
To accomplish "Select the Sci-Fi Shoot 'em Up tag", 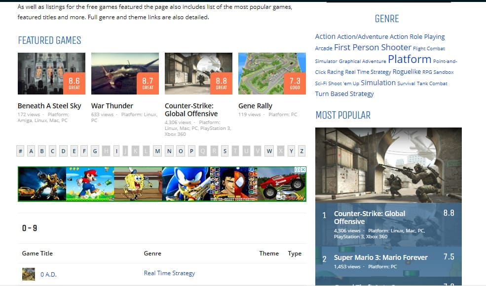I will pyautogui.click(x=337, y=84).
